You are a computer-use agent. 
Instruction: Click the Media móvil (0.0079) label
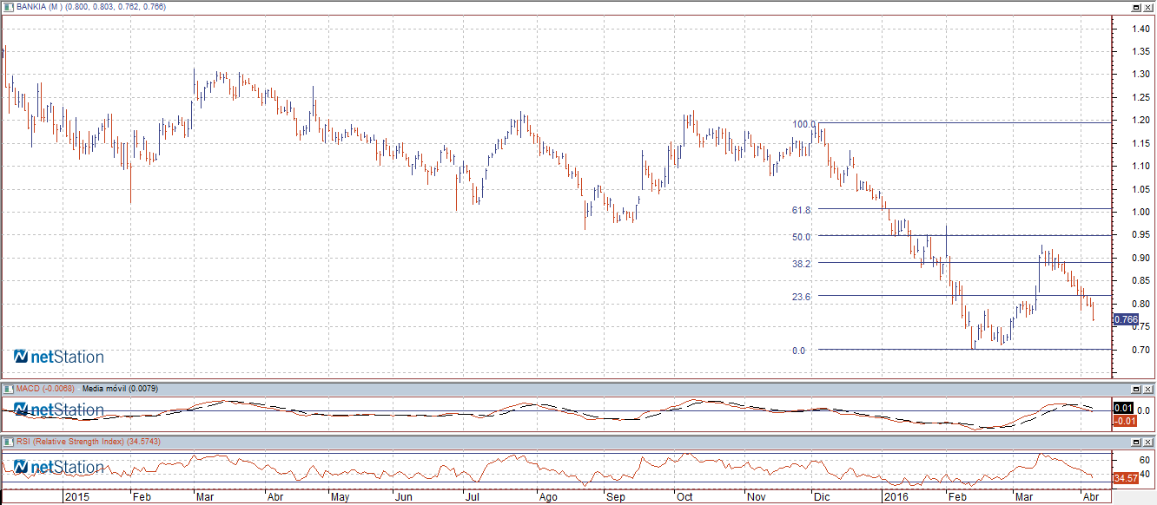click(x=120, y=388)
